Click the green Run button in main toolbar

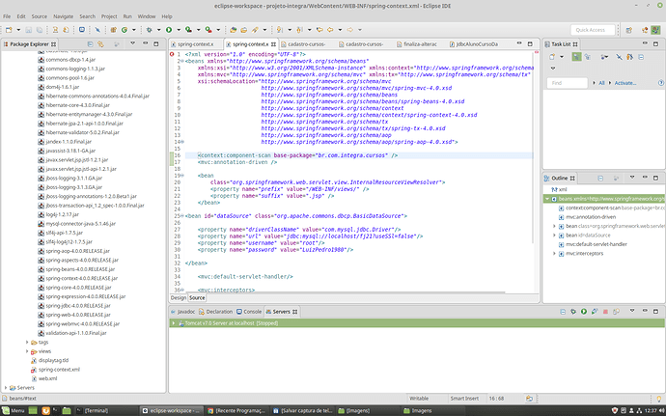coord(169,30)
